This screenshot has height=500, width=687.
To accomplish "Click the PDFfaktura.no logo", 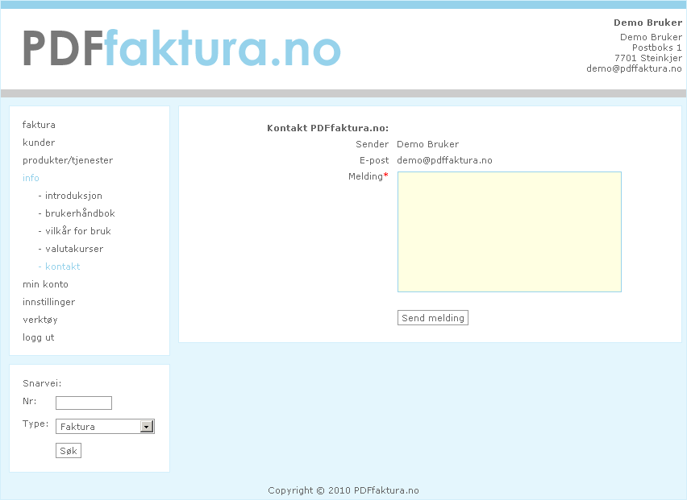I will pos(181,48).
